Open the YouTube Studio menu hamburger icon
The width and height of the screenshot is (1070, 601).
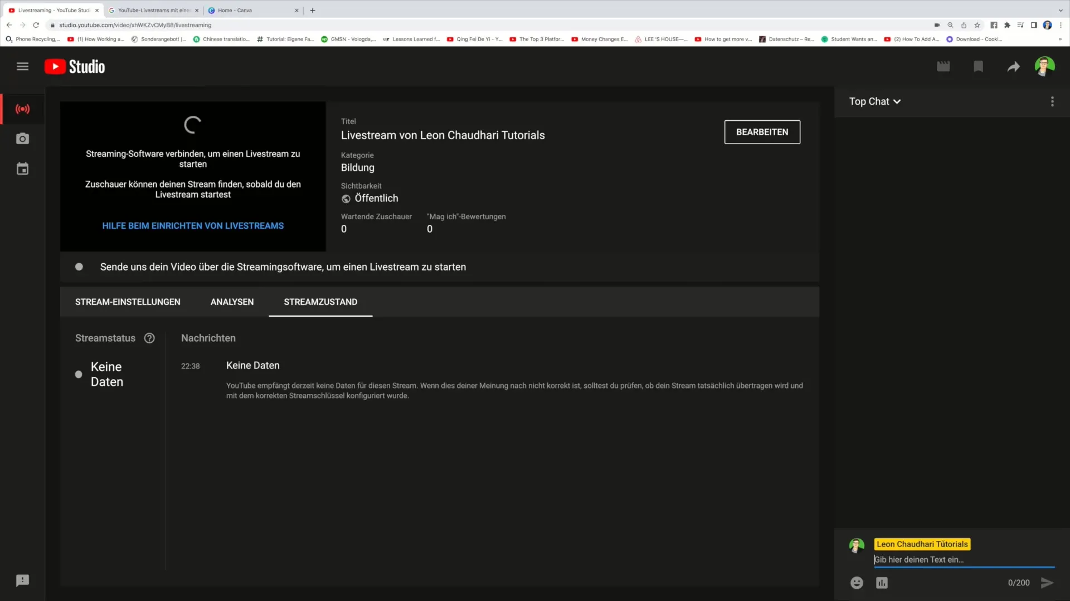click(x=23, y=67)
